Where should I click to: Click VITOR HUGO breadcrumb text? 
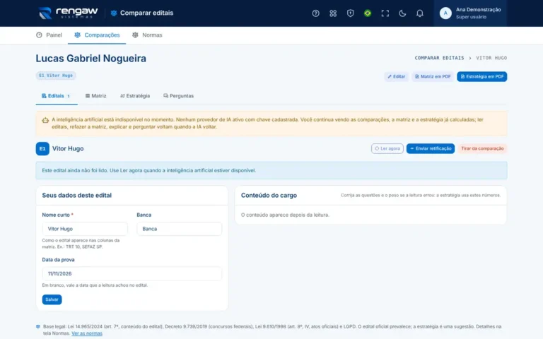tap(491, 58)
